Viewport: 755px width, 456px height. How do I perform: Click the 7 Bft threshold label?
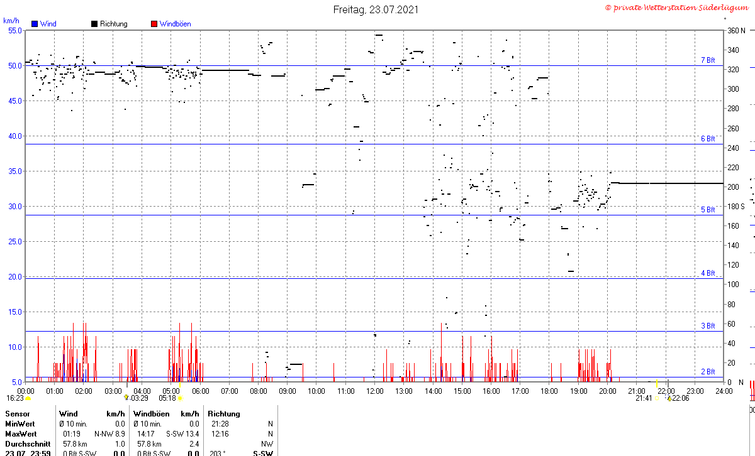(708, 60)
